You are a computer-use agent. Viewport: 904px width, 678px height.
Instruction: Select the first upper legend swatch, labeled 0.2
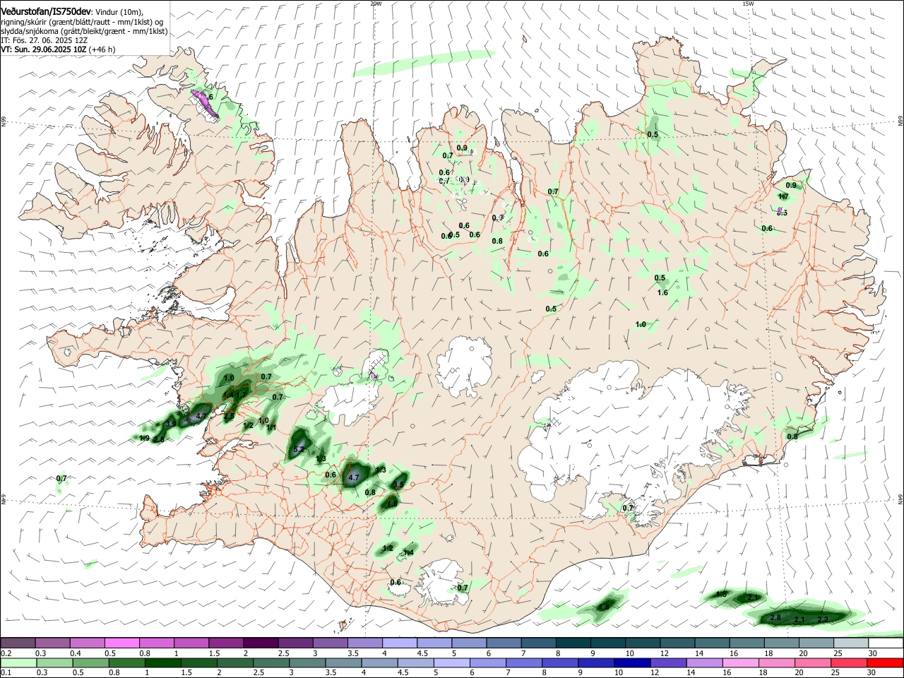click(18, 643)
